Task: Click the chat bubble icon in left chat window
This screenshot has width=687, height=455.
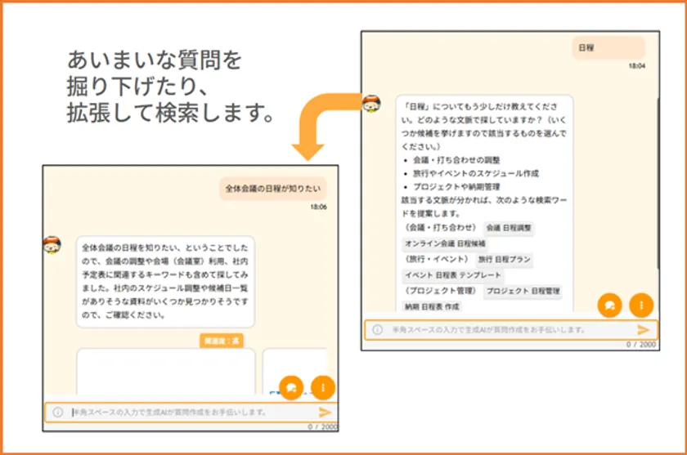Action: [291, 387]
